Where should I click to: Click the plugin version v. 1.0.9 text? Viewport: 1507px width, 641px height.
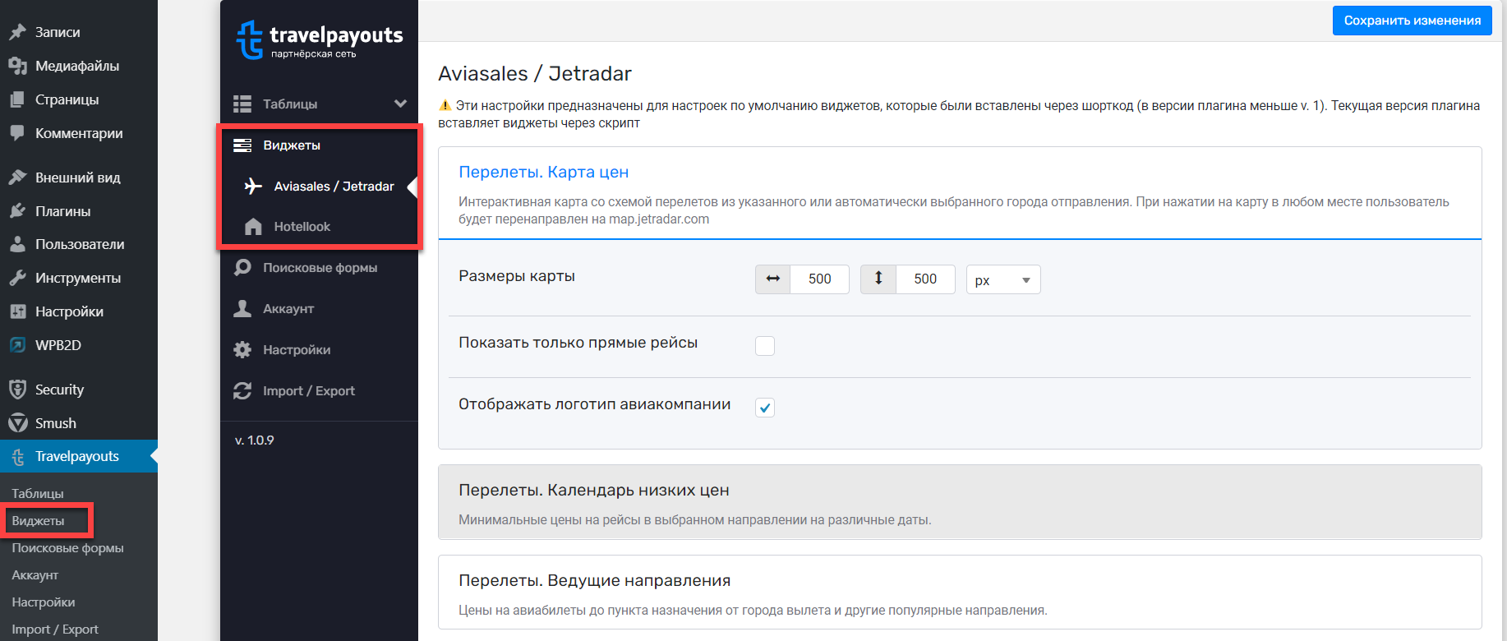[255, 440]
